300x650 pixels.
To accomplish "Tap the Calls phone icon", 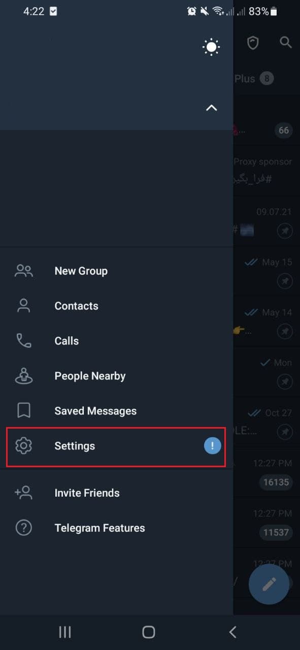I will coord(24,341).
